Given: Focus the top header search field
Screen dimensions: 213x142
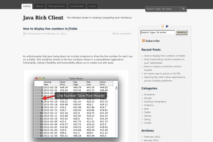Looking at the screenshot, I should pyautogui.click(x=163, y=9).
